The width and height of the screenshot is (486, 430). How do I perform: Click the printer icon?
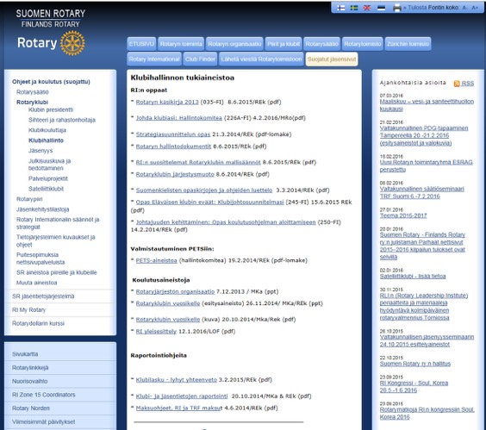tap(397, 8)
